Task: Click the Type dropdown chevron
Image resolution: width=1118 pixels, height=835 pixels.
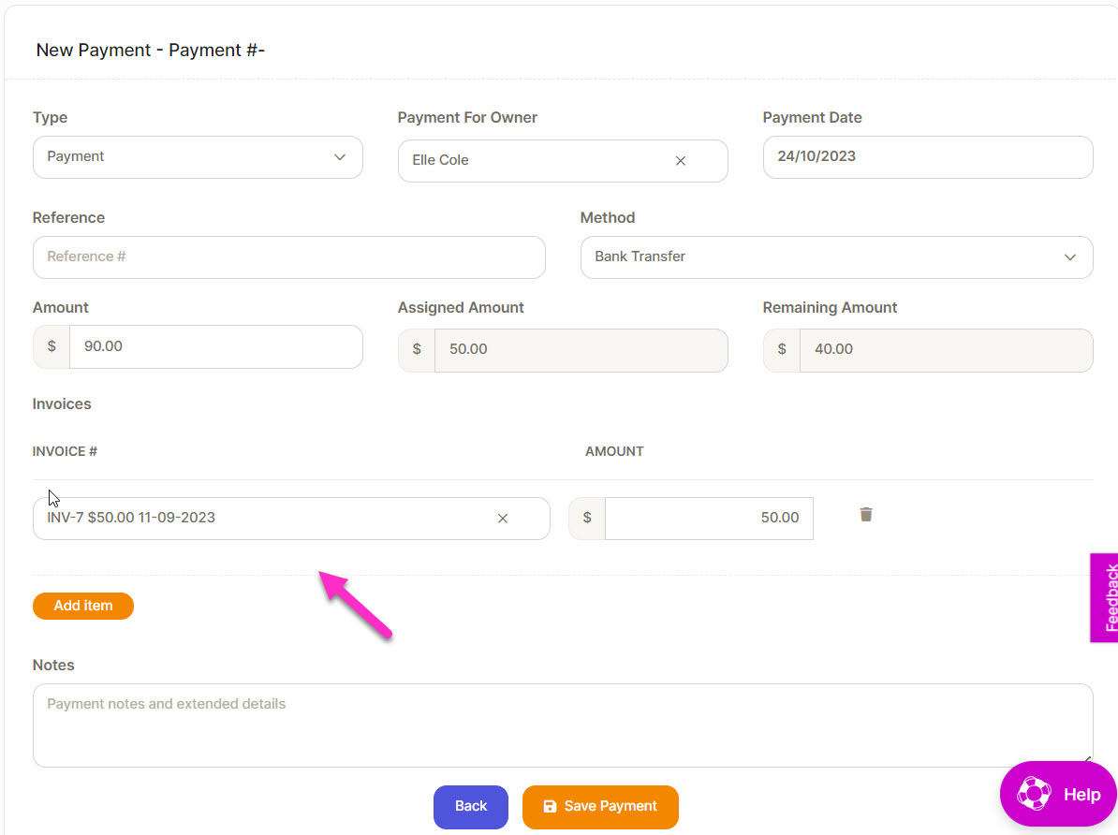Action: [339, 157]
